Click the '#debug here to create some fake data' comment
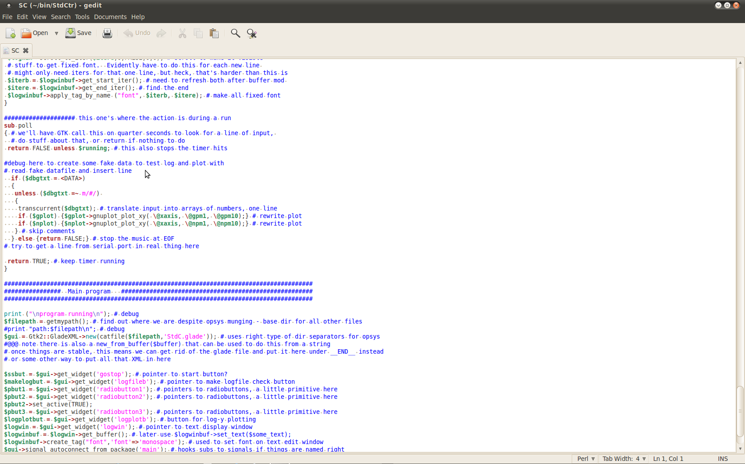Image resolution: width=745 pixels, height=464 pixels. point(114,163)
